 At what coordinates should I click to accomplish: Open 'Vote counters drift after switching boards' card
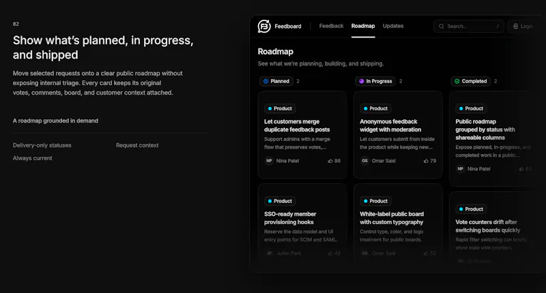click(494, 230)
